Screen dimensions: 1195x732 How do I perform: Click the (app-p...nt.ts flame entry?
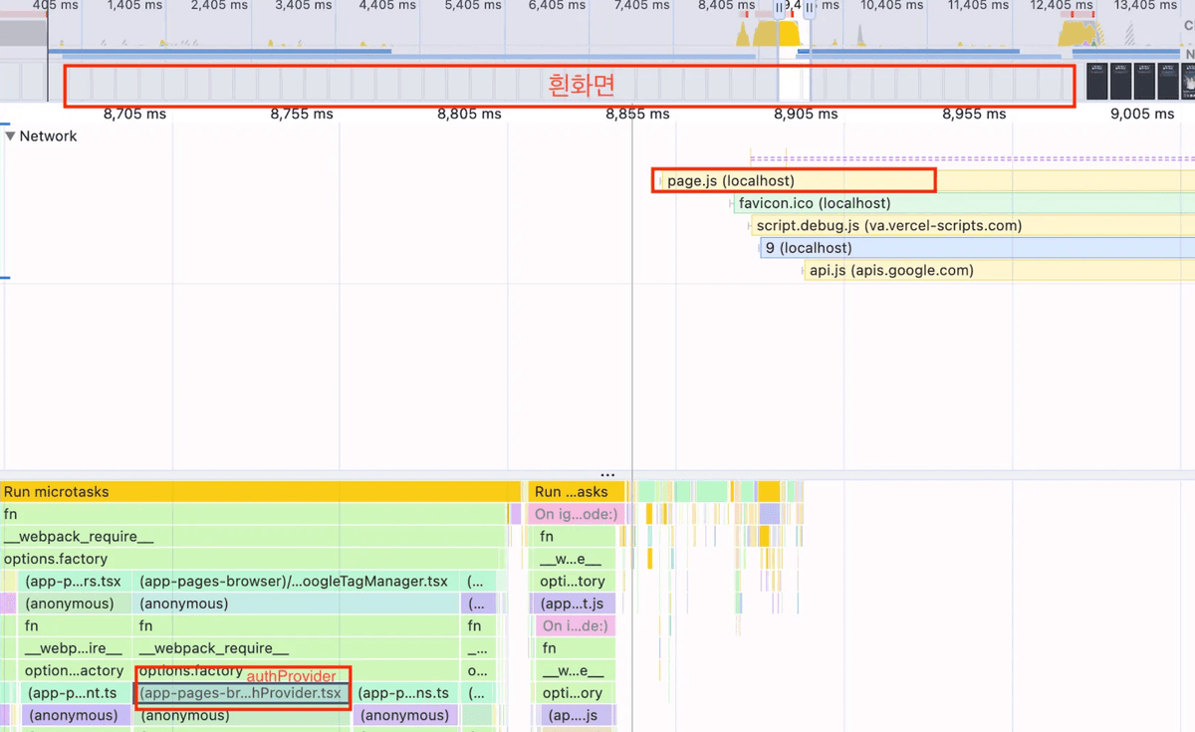coord(70,693)
